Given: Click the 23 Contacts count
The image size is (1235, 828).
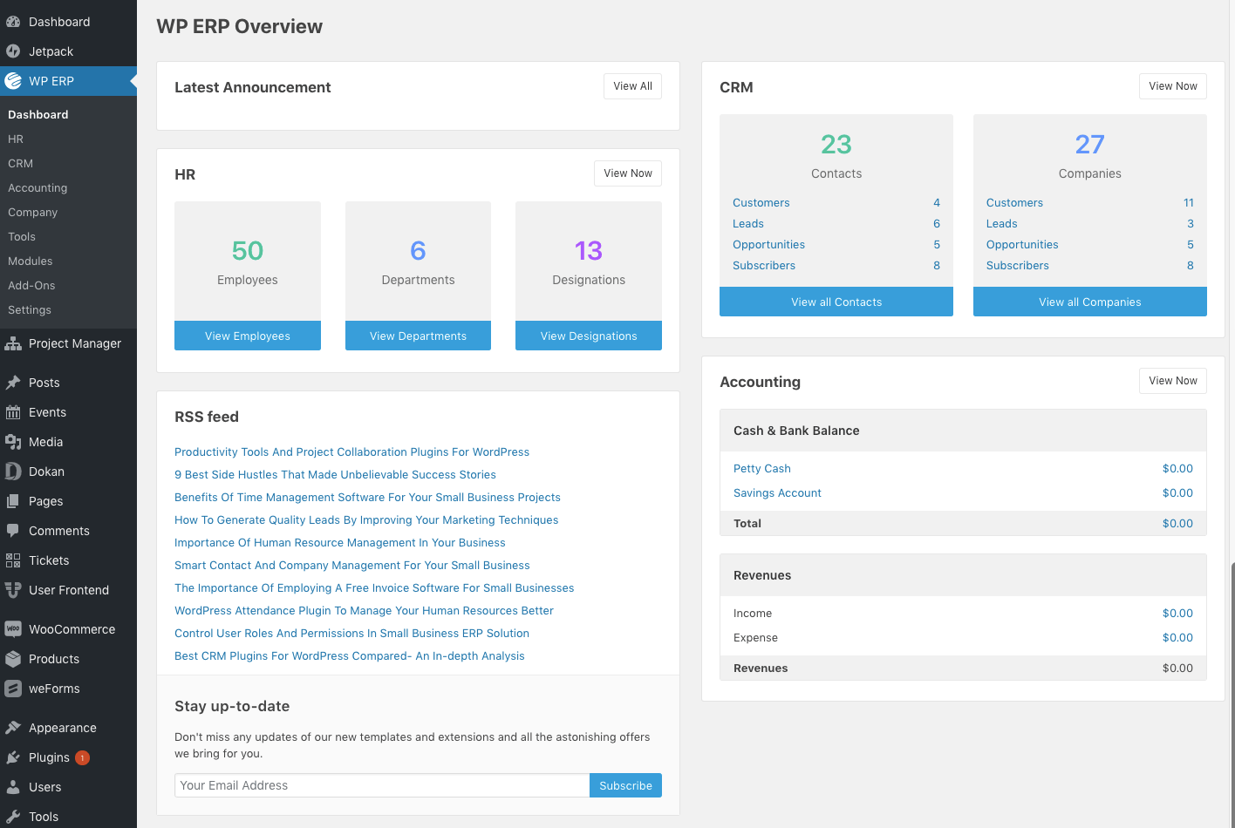Looking at the screenshot, I should (x=836, y=145).
